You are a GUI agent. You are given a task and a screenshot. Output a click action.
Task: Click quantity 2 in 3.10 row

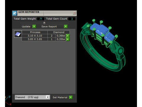pyautogui.click(x=51, y=36)
